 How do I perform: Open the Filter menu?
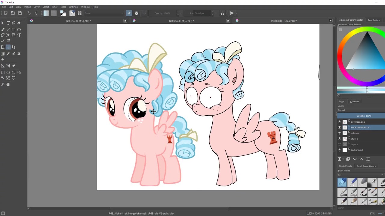[54, 7]
